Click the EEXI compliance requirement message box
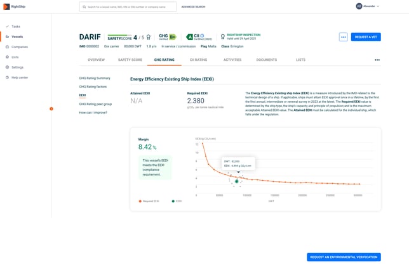Screen dimensions: 409x272 coord(155,167)
